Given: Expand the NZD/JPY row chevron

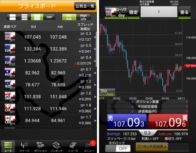Looking at the screenshot, I should coord(95,85).
